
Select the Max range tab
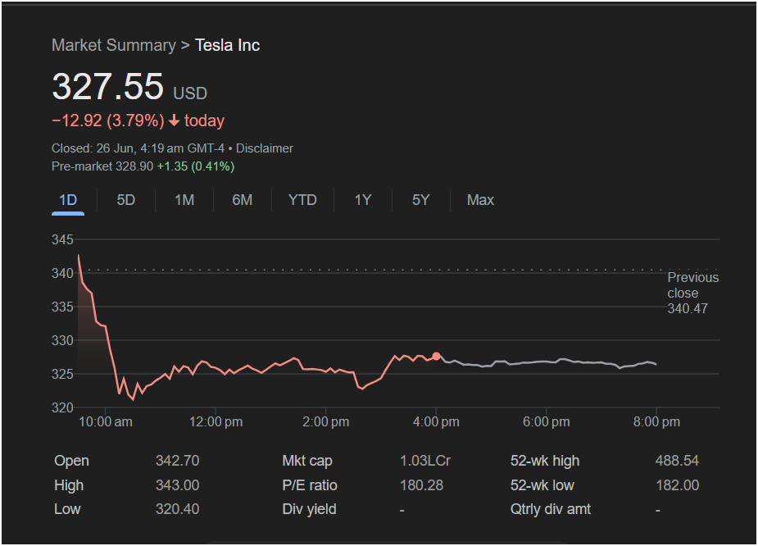(x=480, y=200)
